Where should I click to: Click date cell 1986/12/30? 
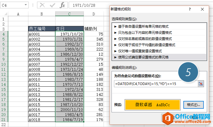[69, 54]
